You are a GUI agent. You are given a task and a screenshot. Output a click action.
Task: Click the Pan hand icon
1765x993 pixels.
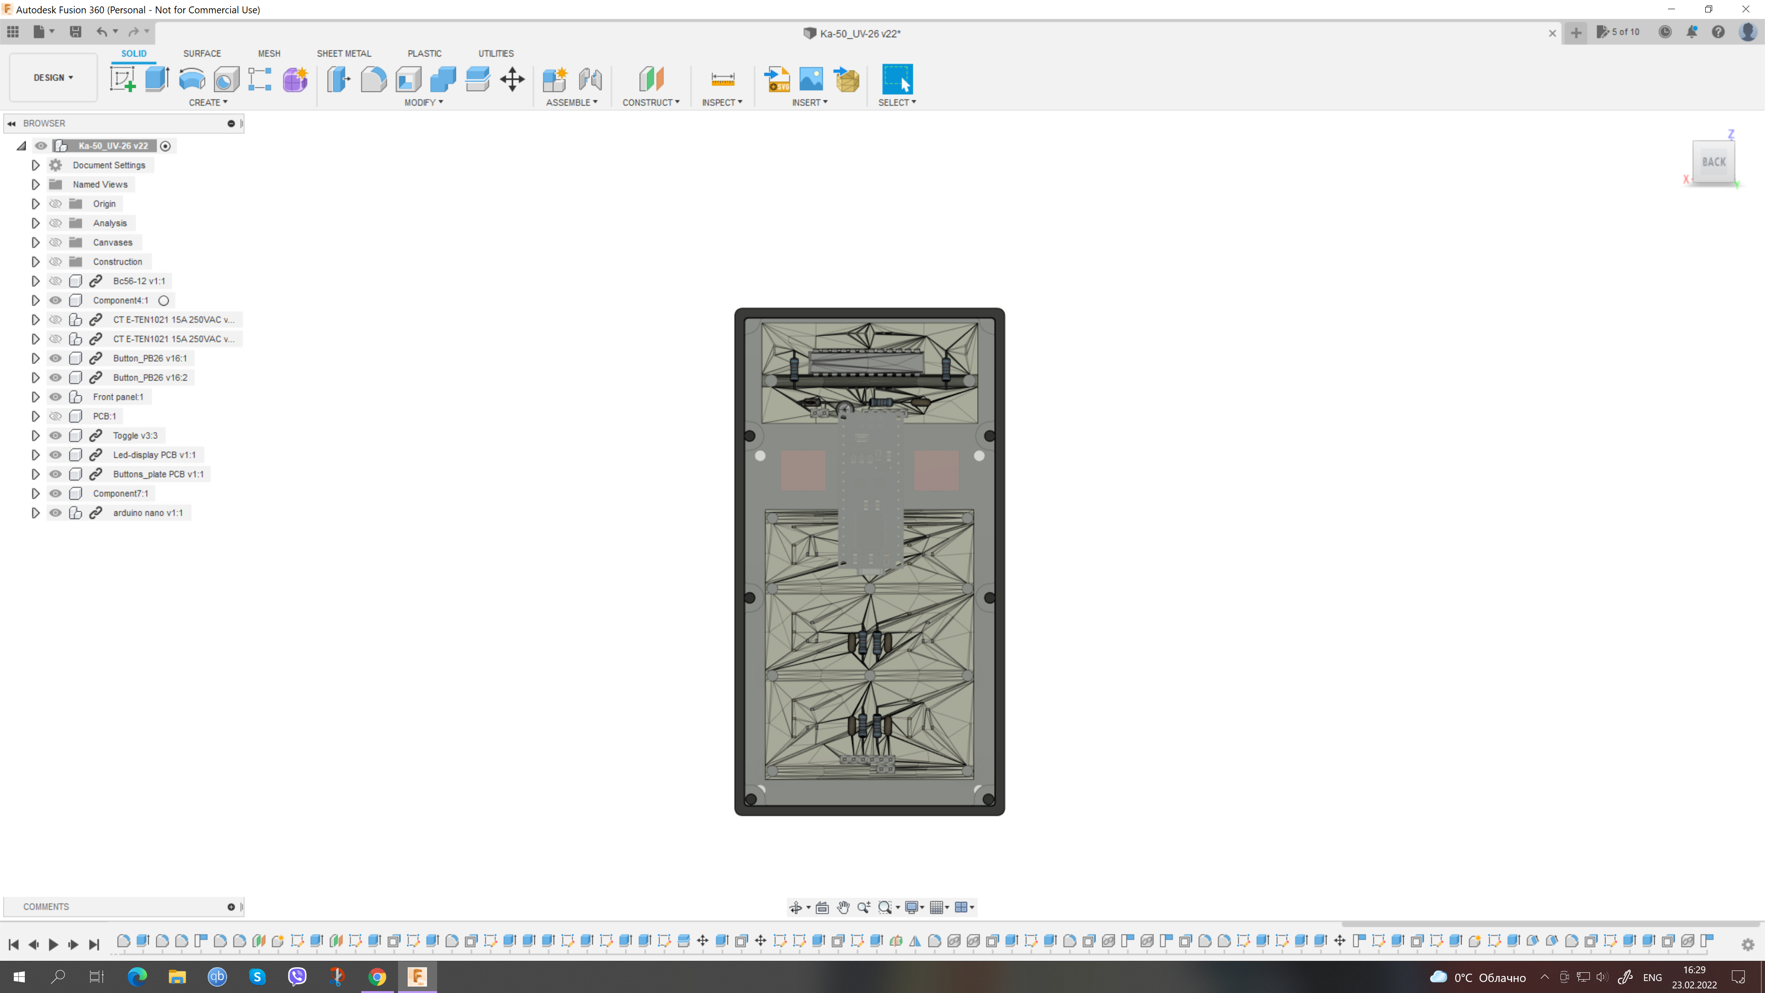[x=843, y=907]
